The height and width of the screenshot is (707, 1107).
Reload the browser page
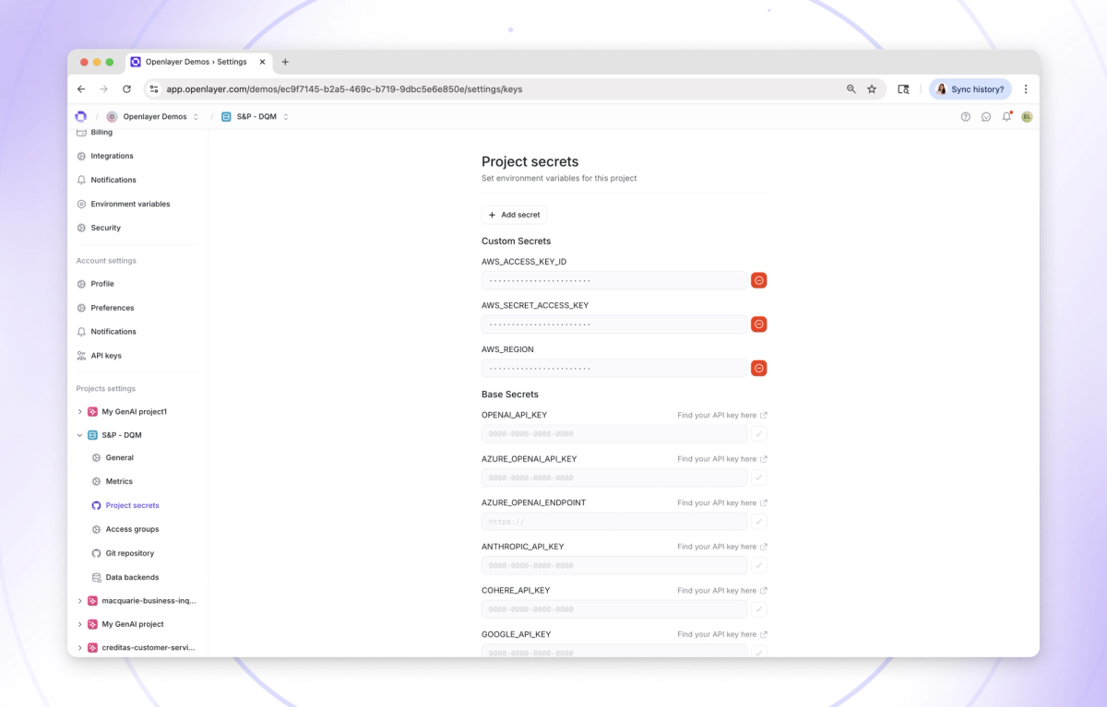tap(126, 89)
